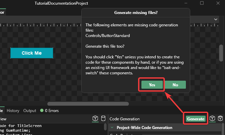Click the canvas horizontal scrollbar
Viewport: 225px width, 135px height.
[88, 104]
